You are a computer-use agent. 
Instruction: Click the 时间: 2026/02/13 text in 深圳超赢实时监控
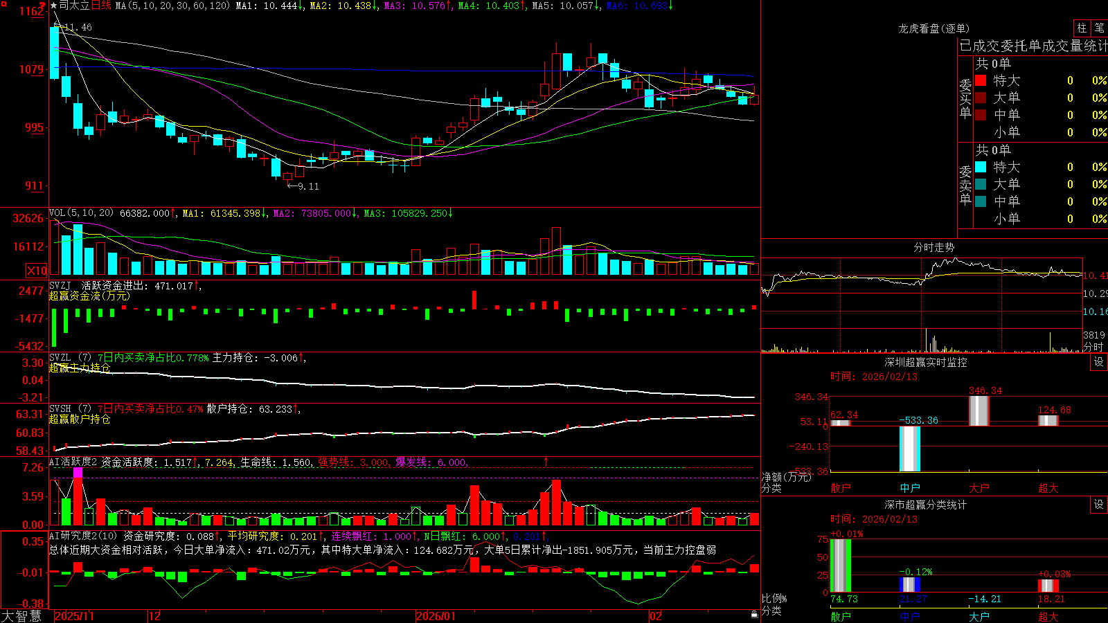tap(874, 377)
